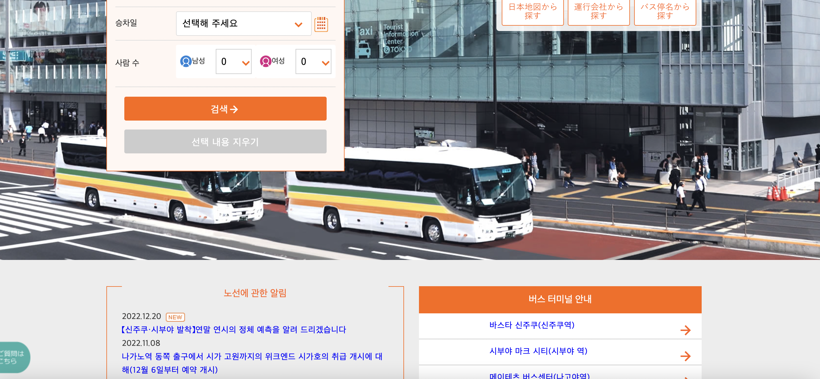Open 바스타 신주쿠(신주쿠역) terminal link
Image resolution: width=820 pixels, height=379 pixels.
coord(532,325)
